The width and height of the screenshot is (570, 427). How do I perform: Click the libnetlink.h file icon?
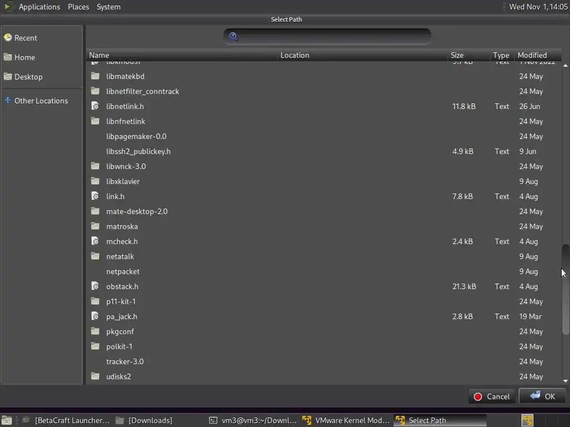pyautogui.click(x=95, y=106)
